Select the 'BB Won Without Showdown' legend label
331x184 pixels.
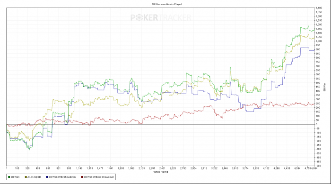pos(98,177)
